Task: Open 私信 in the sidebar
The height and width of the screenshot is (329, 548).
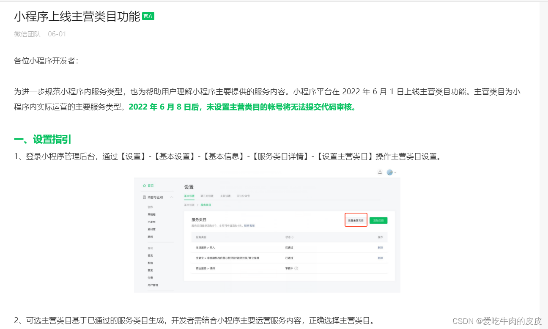Action: [x=150, y=263]
